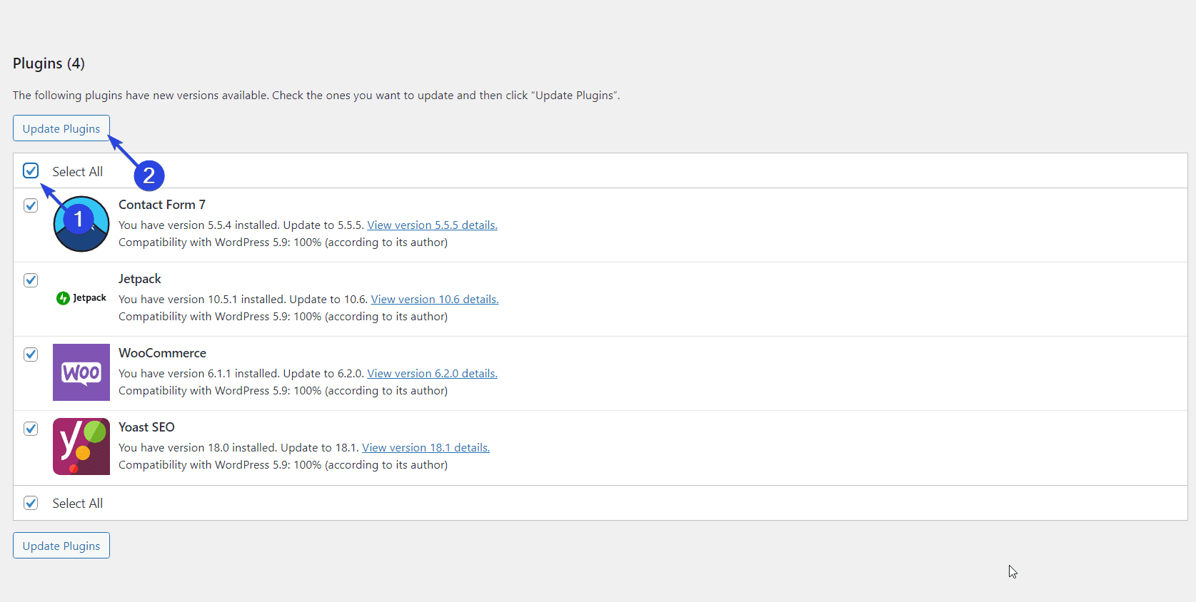Click Yoast SEO compatibility text line
The image size is (1196, 602).
coord(283,465)
